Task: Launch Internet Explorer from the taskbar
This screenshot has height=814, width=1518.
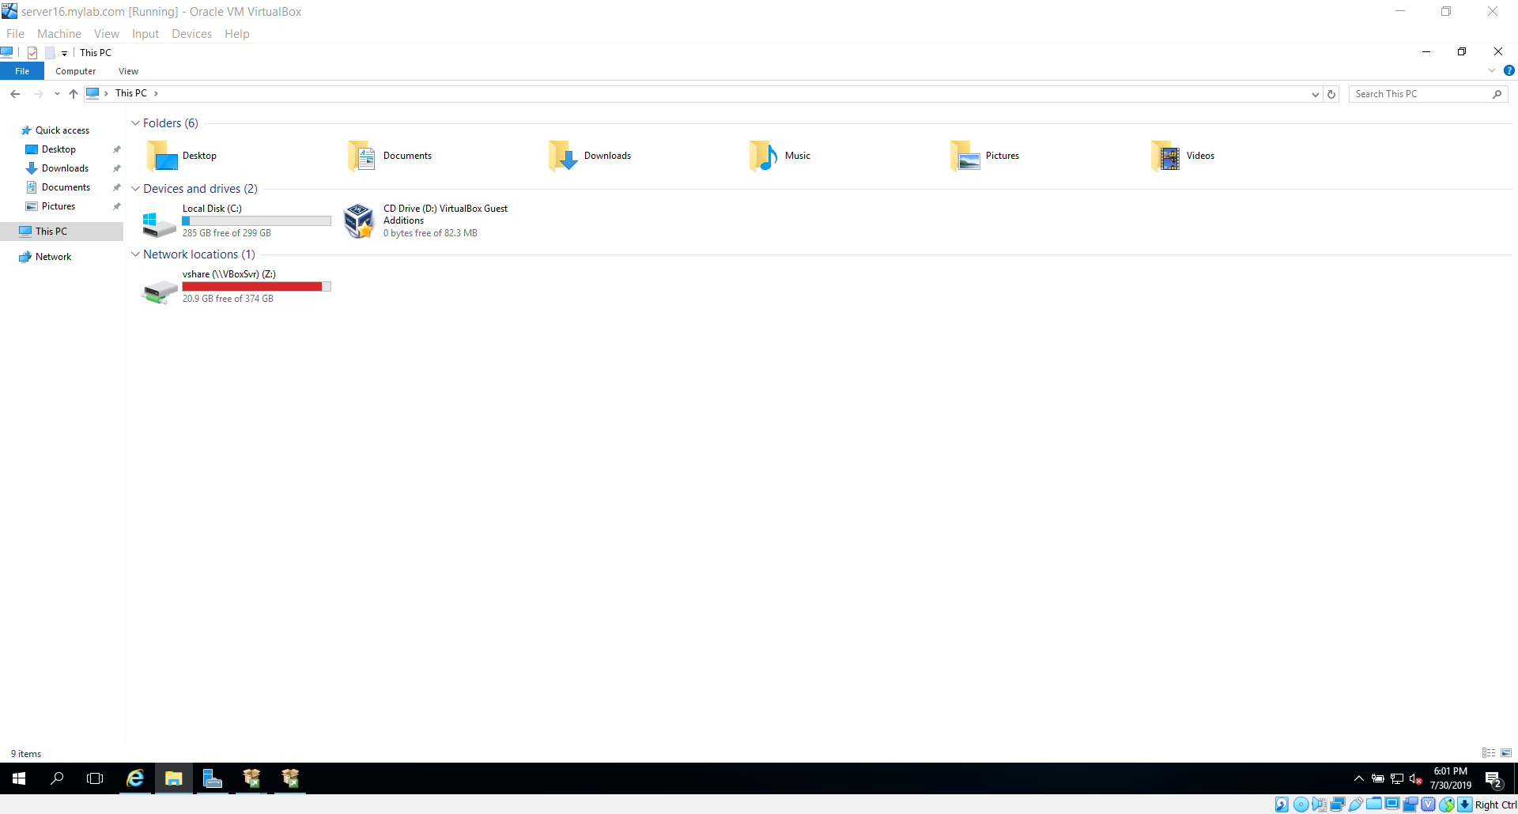Action: [135, 778]
